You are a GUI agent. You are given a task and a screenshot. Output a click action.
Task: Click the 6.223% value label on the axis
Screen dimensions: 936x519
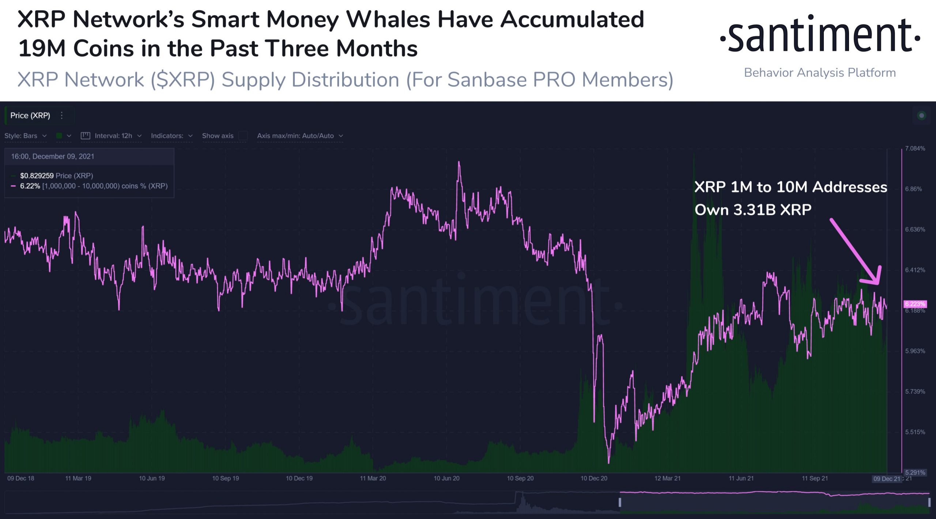click(915, 304)
